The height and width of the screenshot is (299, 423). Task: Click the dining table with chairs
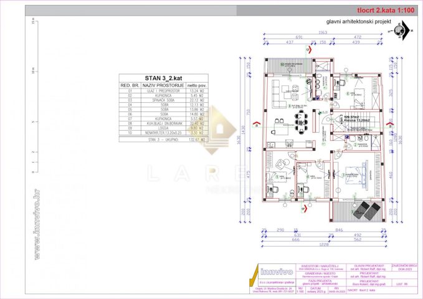tap(301, 122)
